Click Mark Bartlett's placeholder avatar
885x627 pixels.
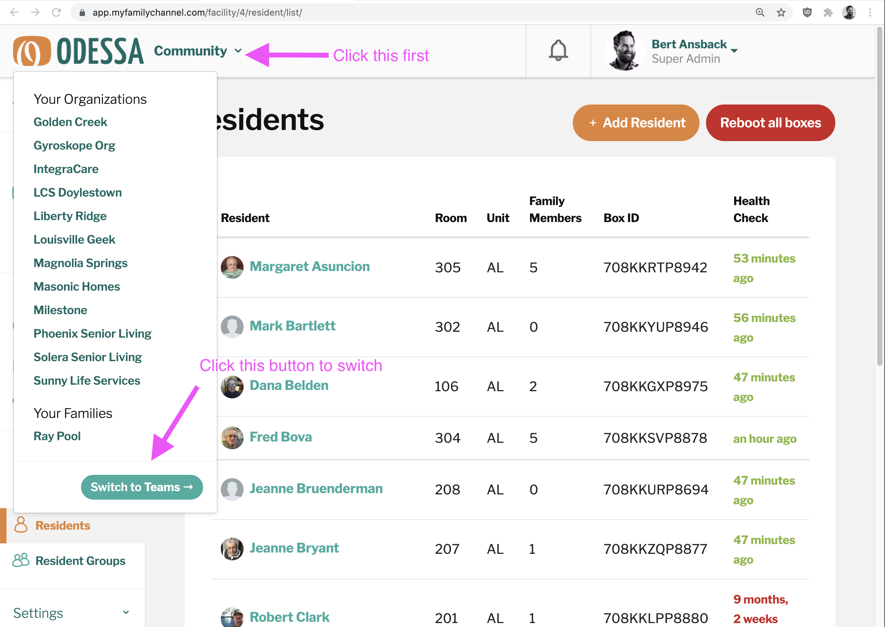pos(232,327)
